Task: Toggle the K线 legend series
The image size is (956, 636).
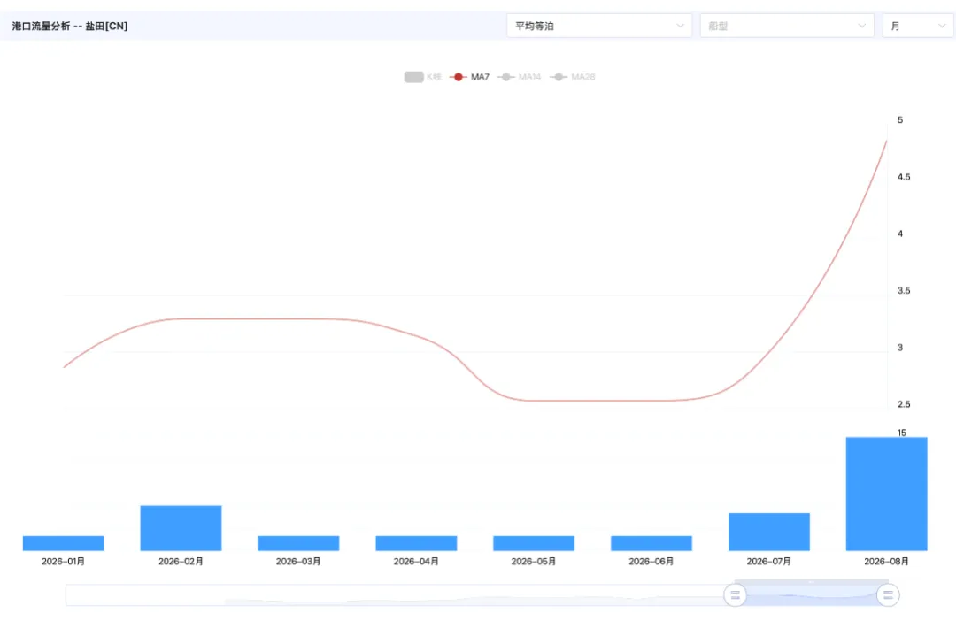Action: [x=422, y=77]
